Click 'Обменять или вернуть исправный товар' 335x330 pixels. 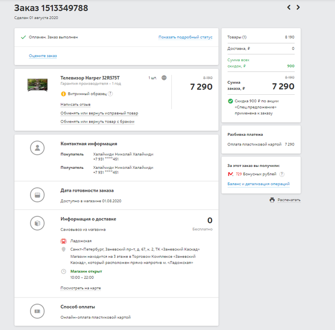pos(99,113)
